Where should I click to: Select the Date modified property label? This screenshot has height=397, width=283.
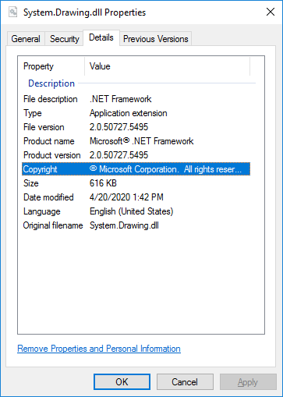coord(48,197)
